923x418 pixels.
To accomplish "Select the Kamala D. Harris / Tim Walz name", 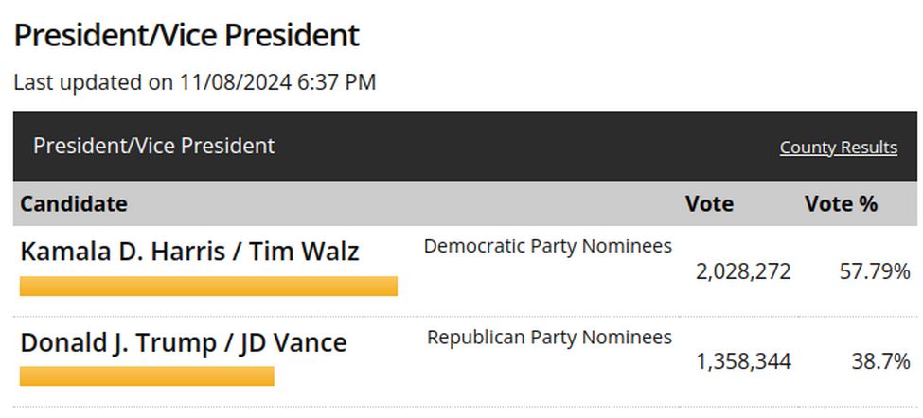I will (x=189, y=252).
